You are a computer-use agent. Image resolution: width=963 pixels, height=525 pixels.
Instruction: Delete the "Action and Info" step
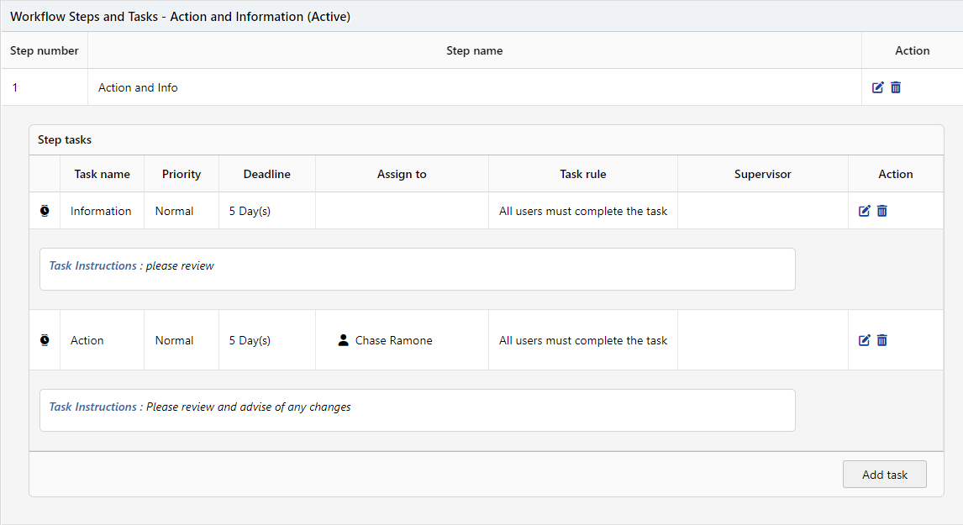pyautogui.click(x=896, y=87)
